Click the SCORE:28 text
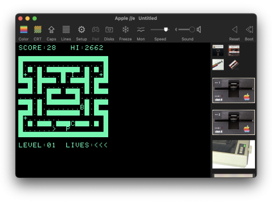Viewport: 272px width, 204px height. point(37,48)
